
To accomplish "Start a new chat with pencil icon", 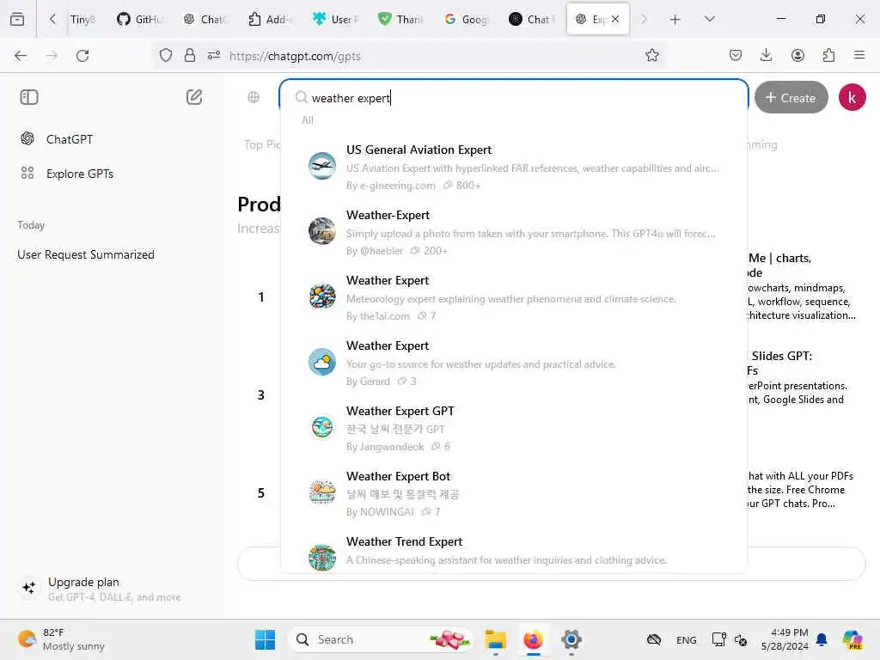I will (194, 97).
